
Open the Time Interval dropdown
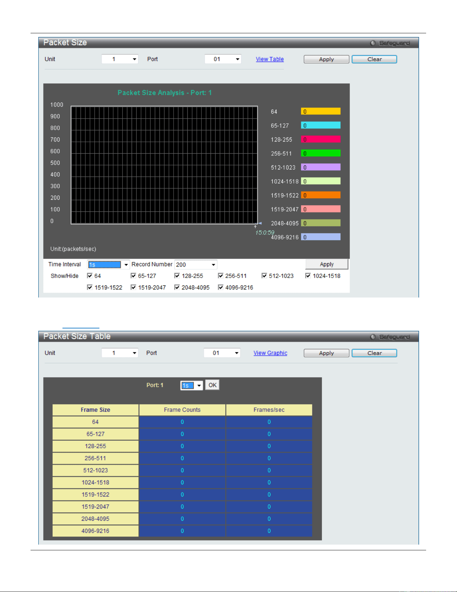pos(108,265)
